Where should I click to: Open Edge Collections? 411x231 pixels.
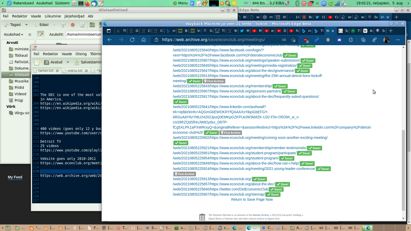point(363,40)
